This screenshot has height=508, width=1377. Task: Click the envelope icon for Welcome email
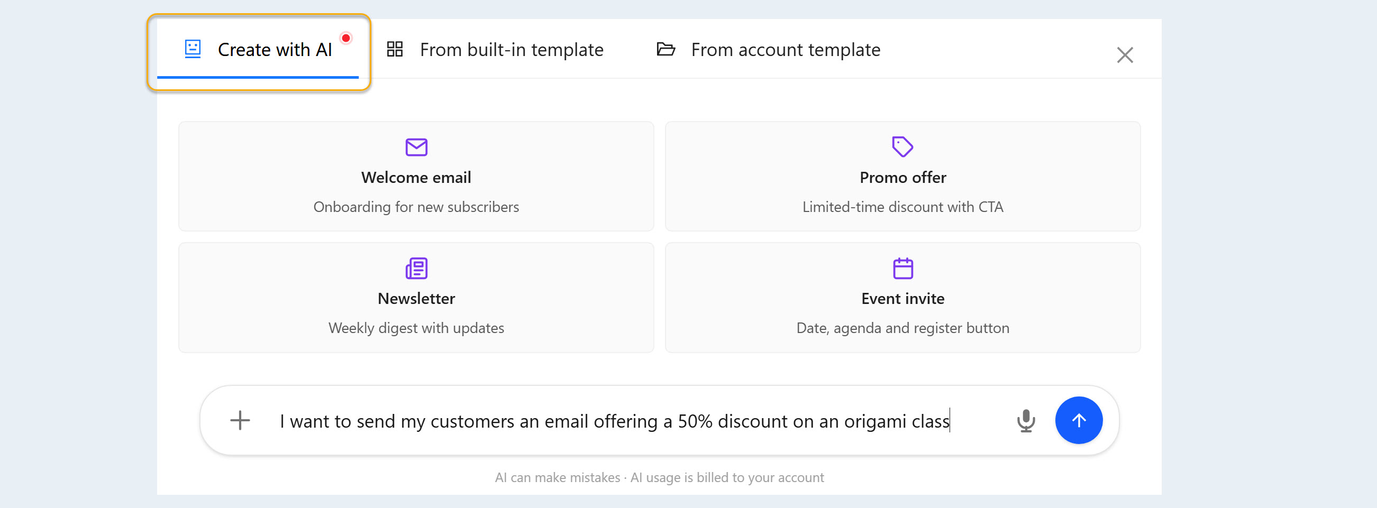coord(416,147)
